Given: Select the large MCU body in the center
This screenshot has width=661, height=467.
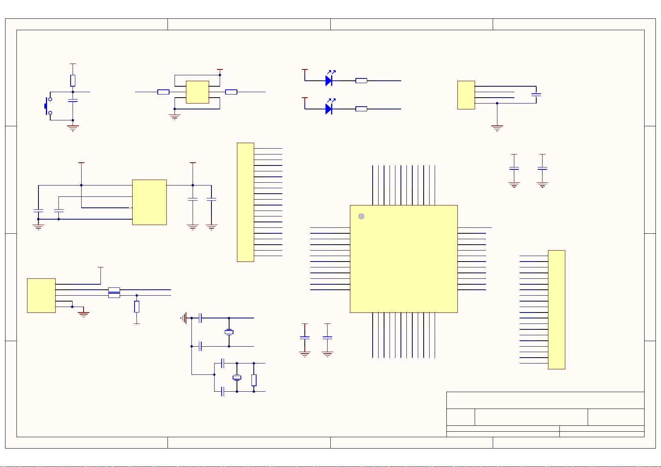Looking at the screenshot, I should click(x=404, y=259).
